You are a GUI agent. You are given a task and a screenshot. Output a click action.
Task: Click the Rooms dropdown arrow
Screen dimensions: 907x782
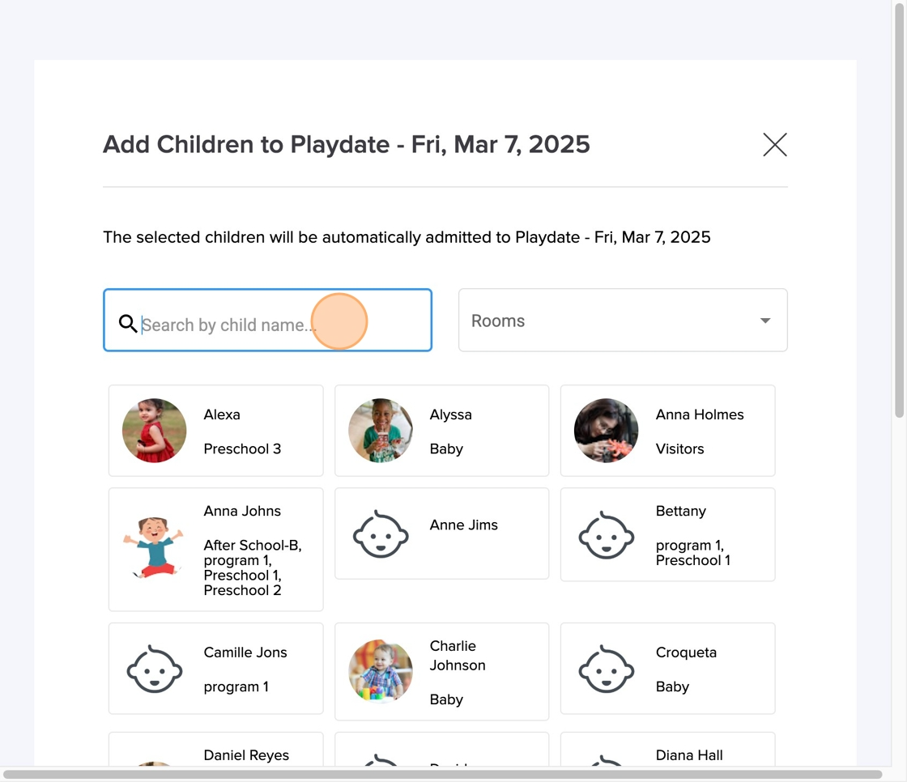coord(764,321)
